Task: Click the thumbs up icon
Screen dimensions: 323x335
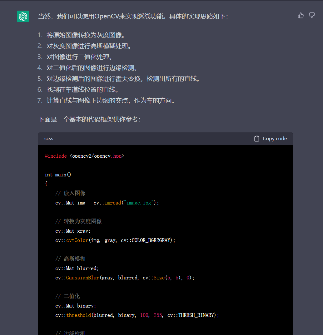Action: [x=301, y=15]
